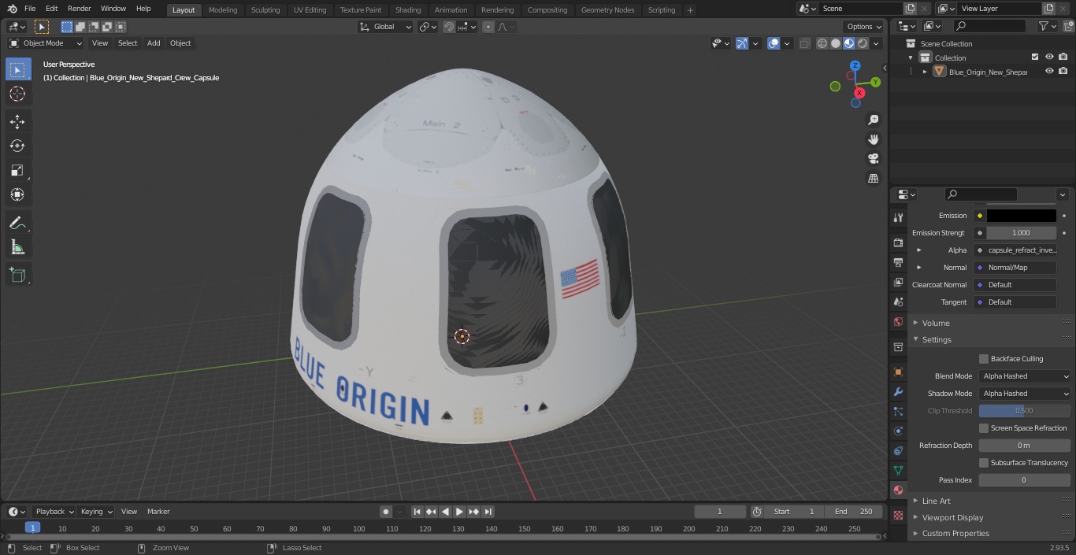Viewport: 1076px width, 555px height.
Task: Collapse the Settings panel
Action: coord(937,340)
